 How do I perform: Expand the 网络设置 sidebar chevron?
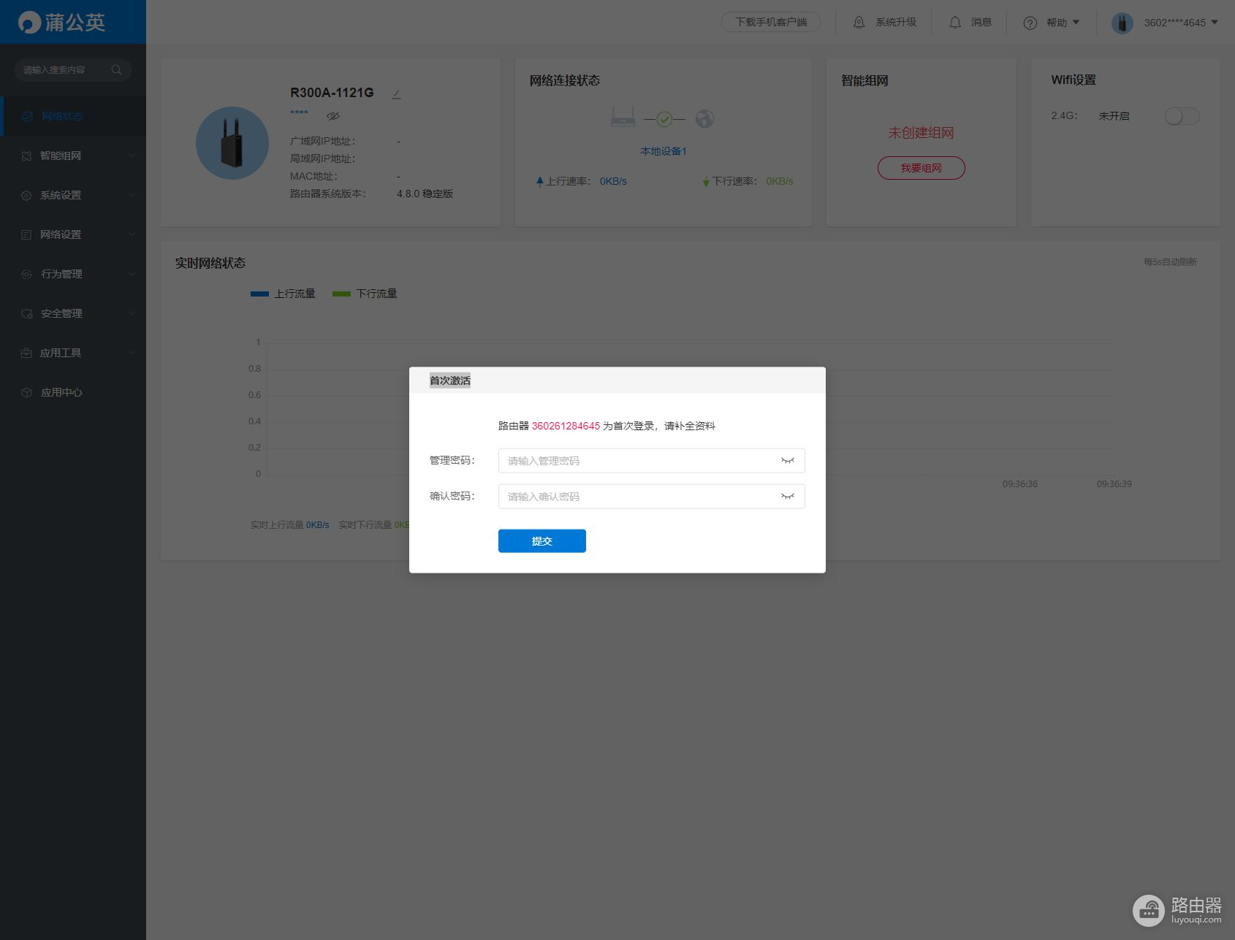[x=132, y=234]
